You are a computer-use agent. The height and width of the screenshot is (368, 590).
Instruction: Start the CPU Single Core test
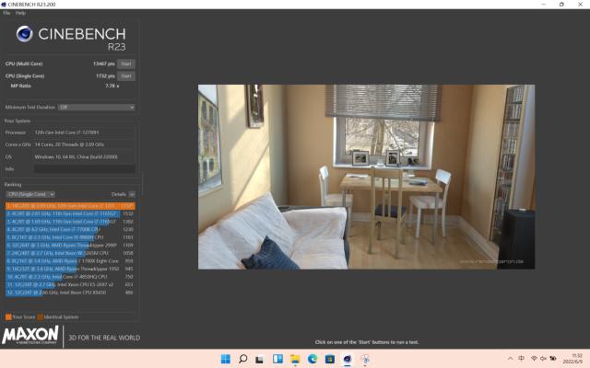click(x=125, y=75)
